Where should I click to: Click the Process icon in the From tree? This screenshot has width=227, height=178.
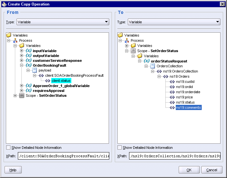(15, 40)
